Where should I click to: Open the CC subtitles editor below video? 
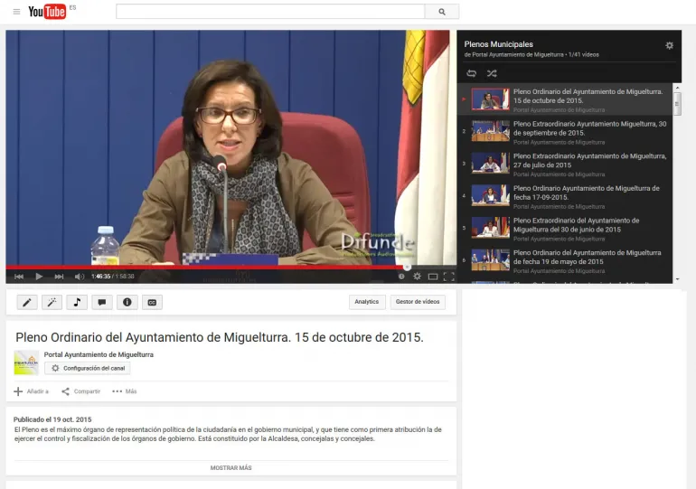click(152, 302)
